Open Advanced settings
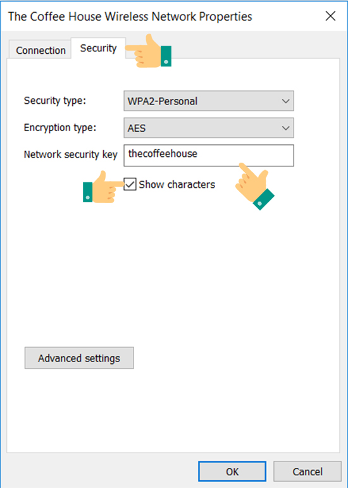348x488 pixels. pos(79,358)
